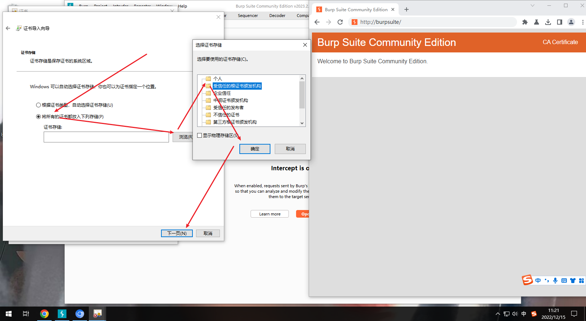Select 受信任的发布者 in the tree
This screenshot has height=321, width=586.
(228, 107)
